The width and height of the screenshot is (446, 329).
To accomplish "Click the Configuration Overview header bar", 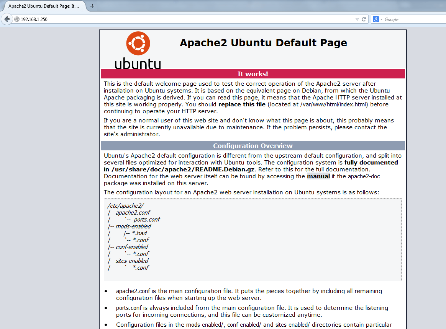I will pyautogui.click(x=253, y=146).
